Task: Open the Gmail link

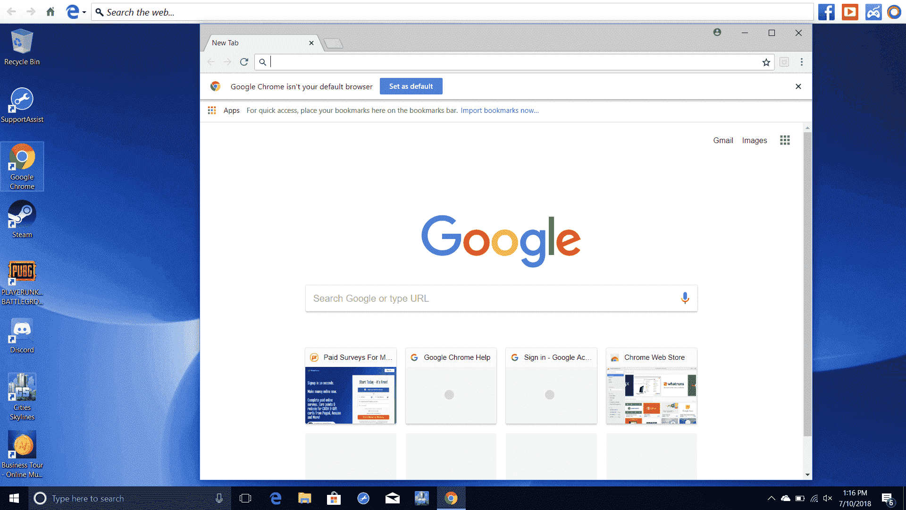Action: 723,140
